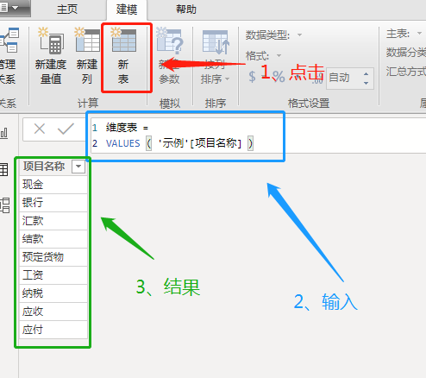The height and width of the screenshot is (378, 426).
Task: Select the 汇款 cell
Action: (53, 221)
